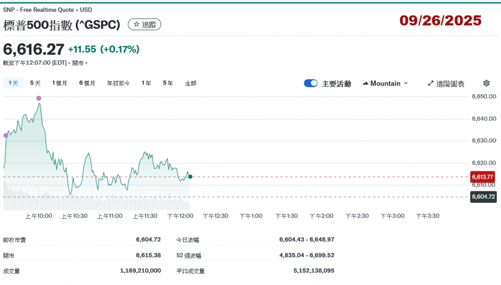Select the 6個月 chart range
This screenshot has width=501, height=285.
(x=87, y=83)
